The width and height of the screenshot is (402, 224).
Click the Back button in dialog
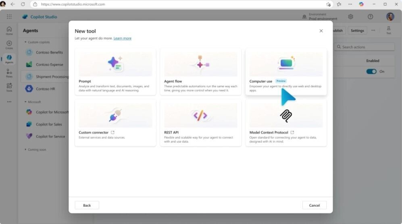[x=87, y=205]
